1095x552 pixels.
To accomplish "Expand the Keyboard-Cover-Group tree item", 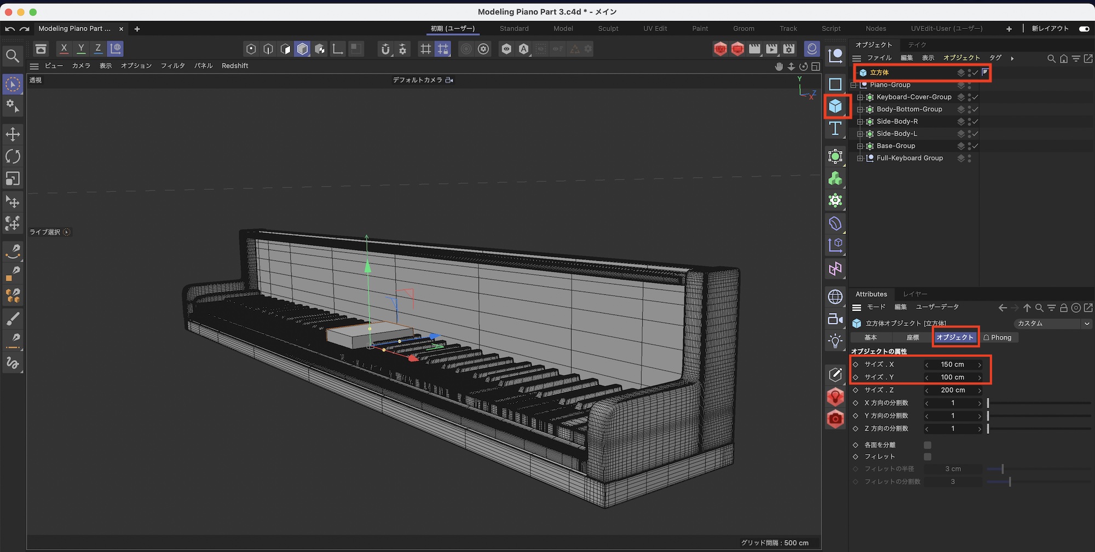I will (x=860, y=97).
